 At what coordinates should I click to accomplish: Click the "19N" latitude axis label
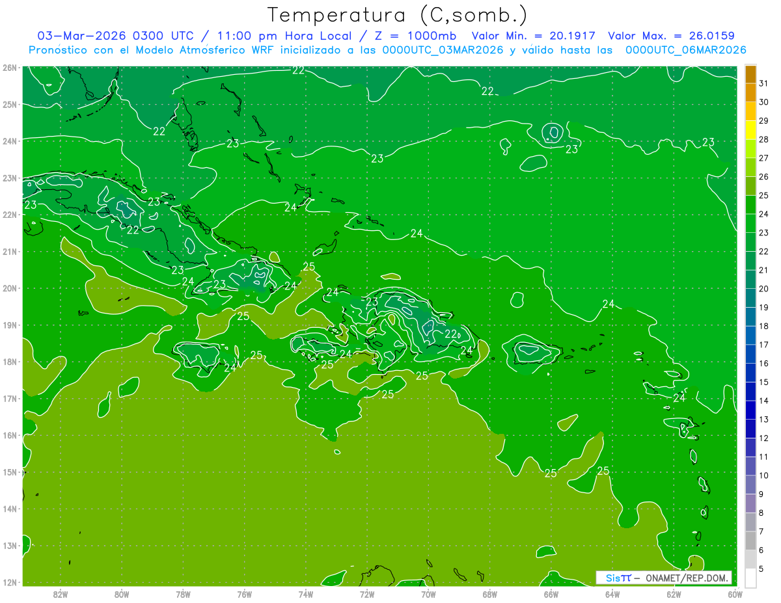tap(9, 325)
